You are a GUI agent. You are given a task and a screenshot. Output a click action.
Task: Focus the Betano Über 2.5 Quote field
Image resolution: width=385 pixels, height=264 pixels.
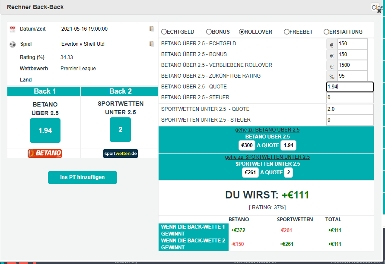point(350,87)
